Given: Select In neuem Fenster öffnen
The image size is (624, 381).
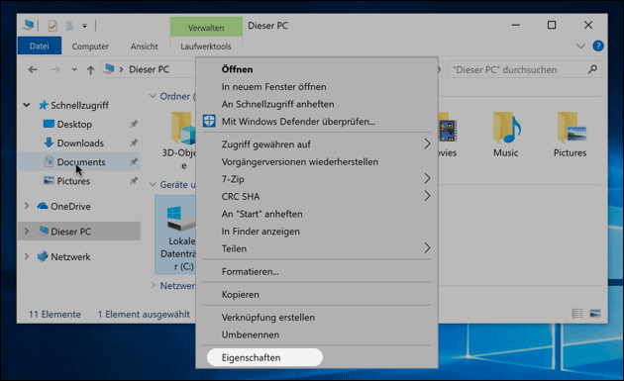Looking at the screenshot, I should tap(273, 87).
